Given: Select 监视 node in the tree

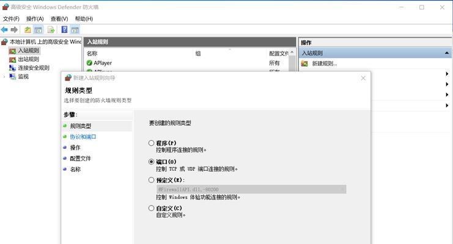Looking at the screenshot, I should [23, 76].
